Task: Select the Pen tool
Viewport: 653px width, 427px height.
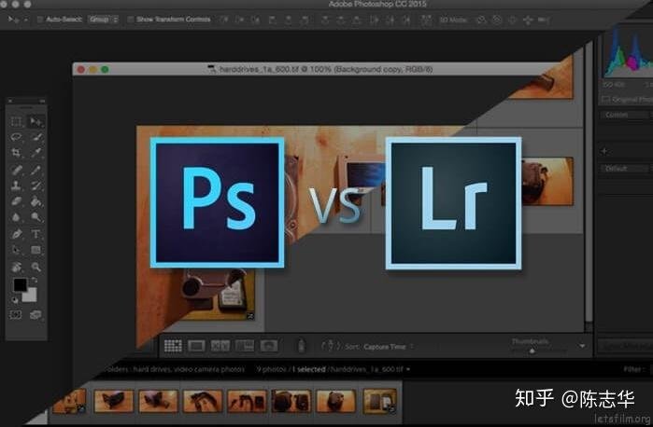Action: pyautogui.click(x=16, y=234)
